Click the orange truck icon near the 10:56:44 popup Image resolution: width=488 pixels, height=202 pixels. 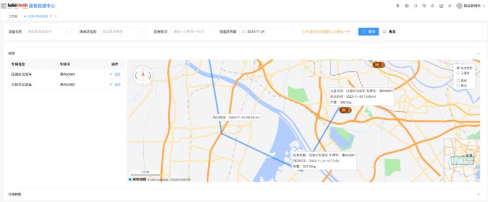click(345, 110)
